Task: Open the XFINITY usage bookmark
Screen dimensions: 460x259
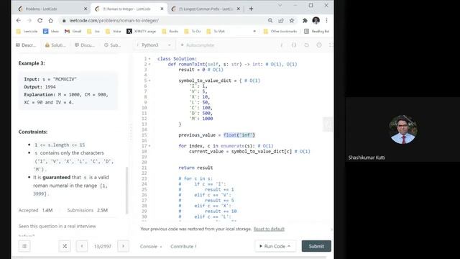Action: click(142, 31)
